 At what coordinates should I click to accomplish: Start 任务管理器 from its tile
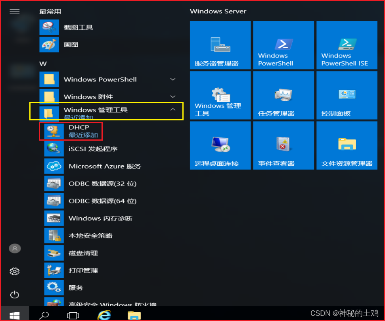click(283, 95)
